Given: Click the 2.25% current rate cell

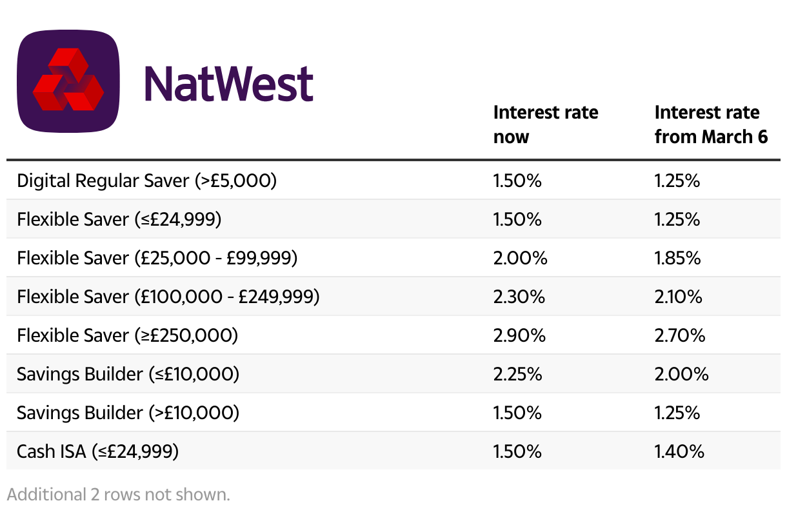Looking at the screenshot, I should coord(517,375).
